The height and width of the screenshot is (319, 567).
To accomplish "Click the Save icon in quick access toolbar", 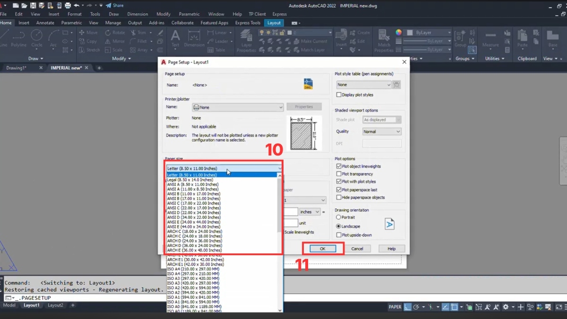I will [34, 5].
